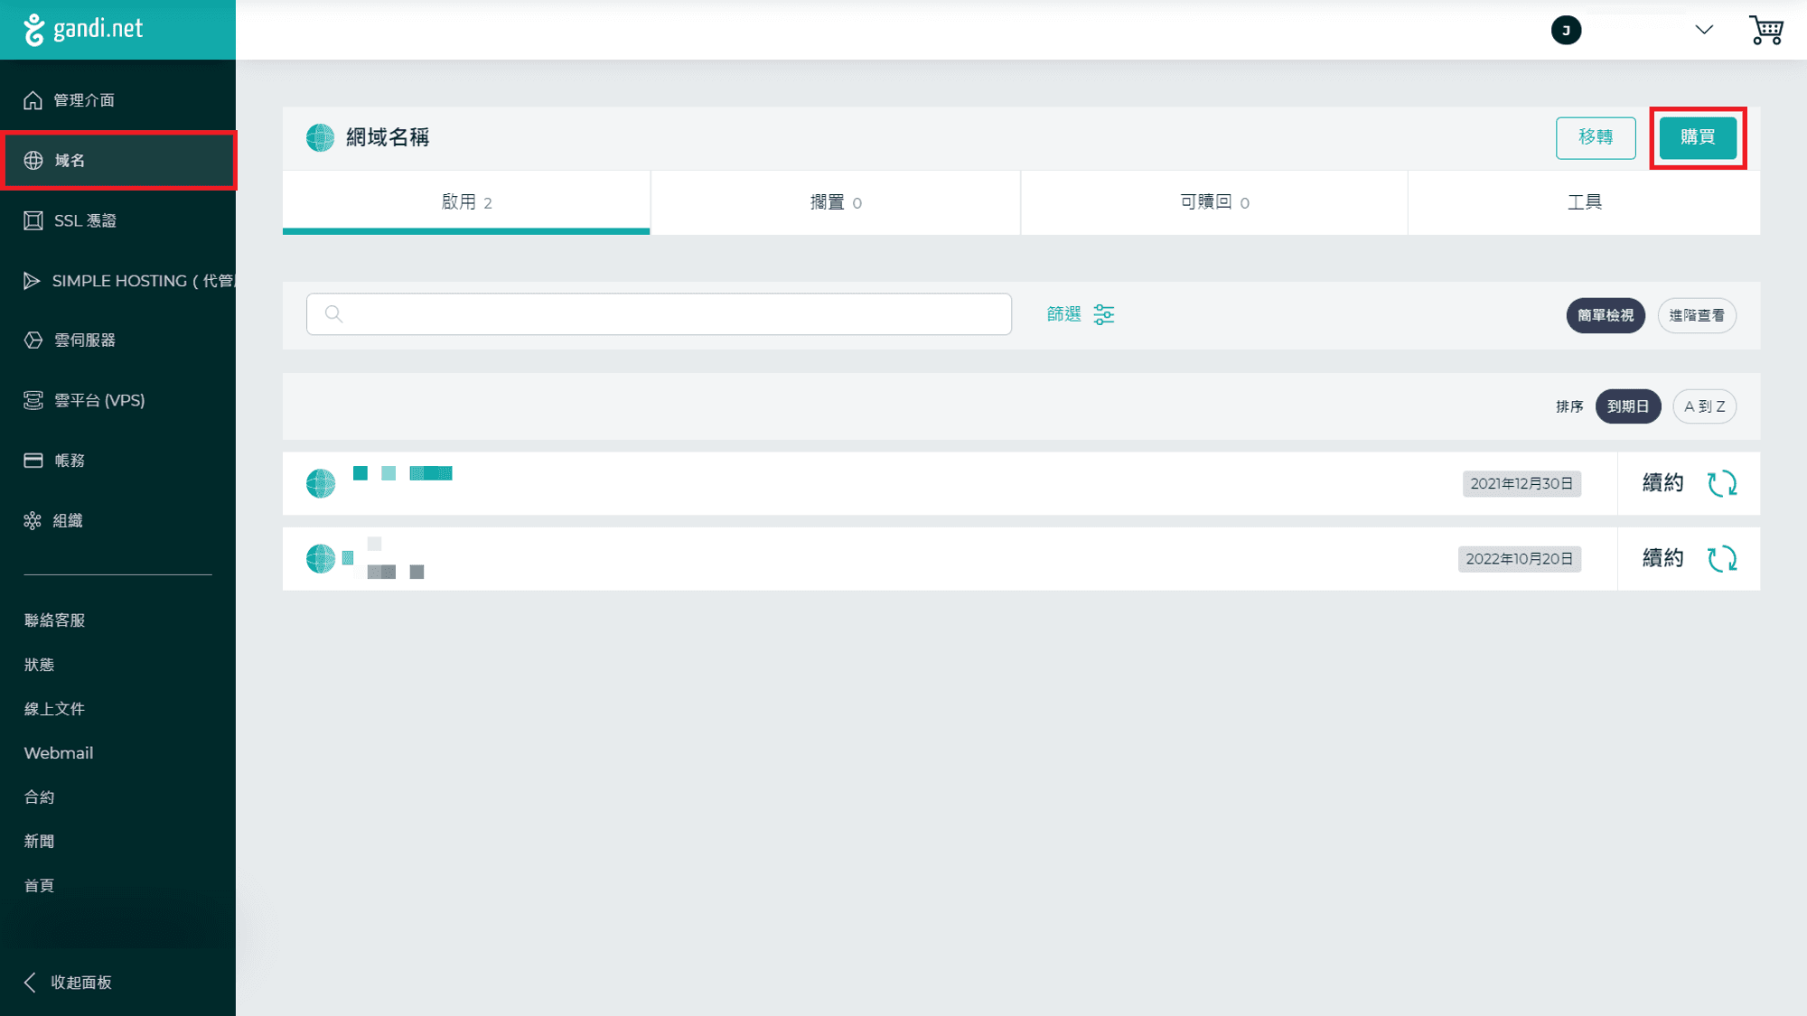Image resolution: width=1807 pixels, height=1016 pixels.
Task: Expand the account dropdown chevron
Action: coord(1704,30)
